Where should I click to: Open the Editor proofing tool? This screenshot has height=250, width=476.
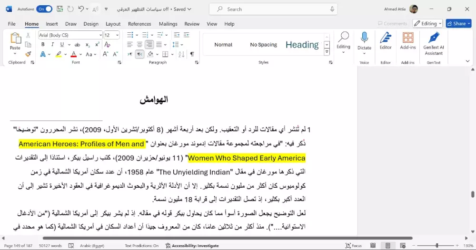386,38
